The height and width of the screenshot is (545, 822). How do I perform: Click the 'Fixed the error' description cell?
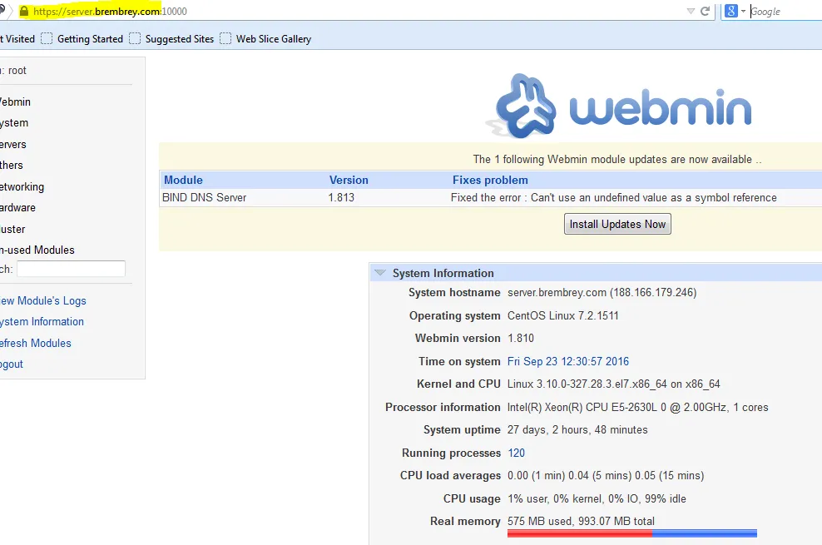pyautogui.click(x=614, y=197)
